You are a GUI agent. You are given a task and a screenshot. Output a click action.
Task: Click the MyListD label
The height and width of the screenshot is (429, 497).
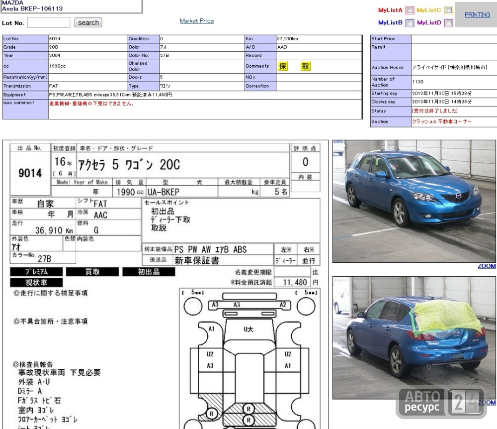point(429,22)
